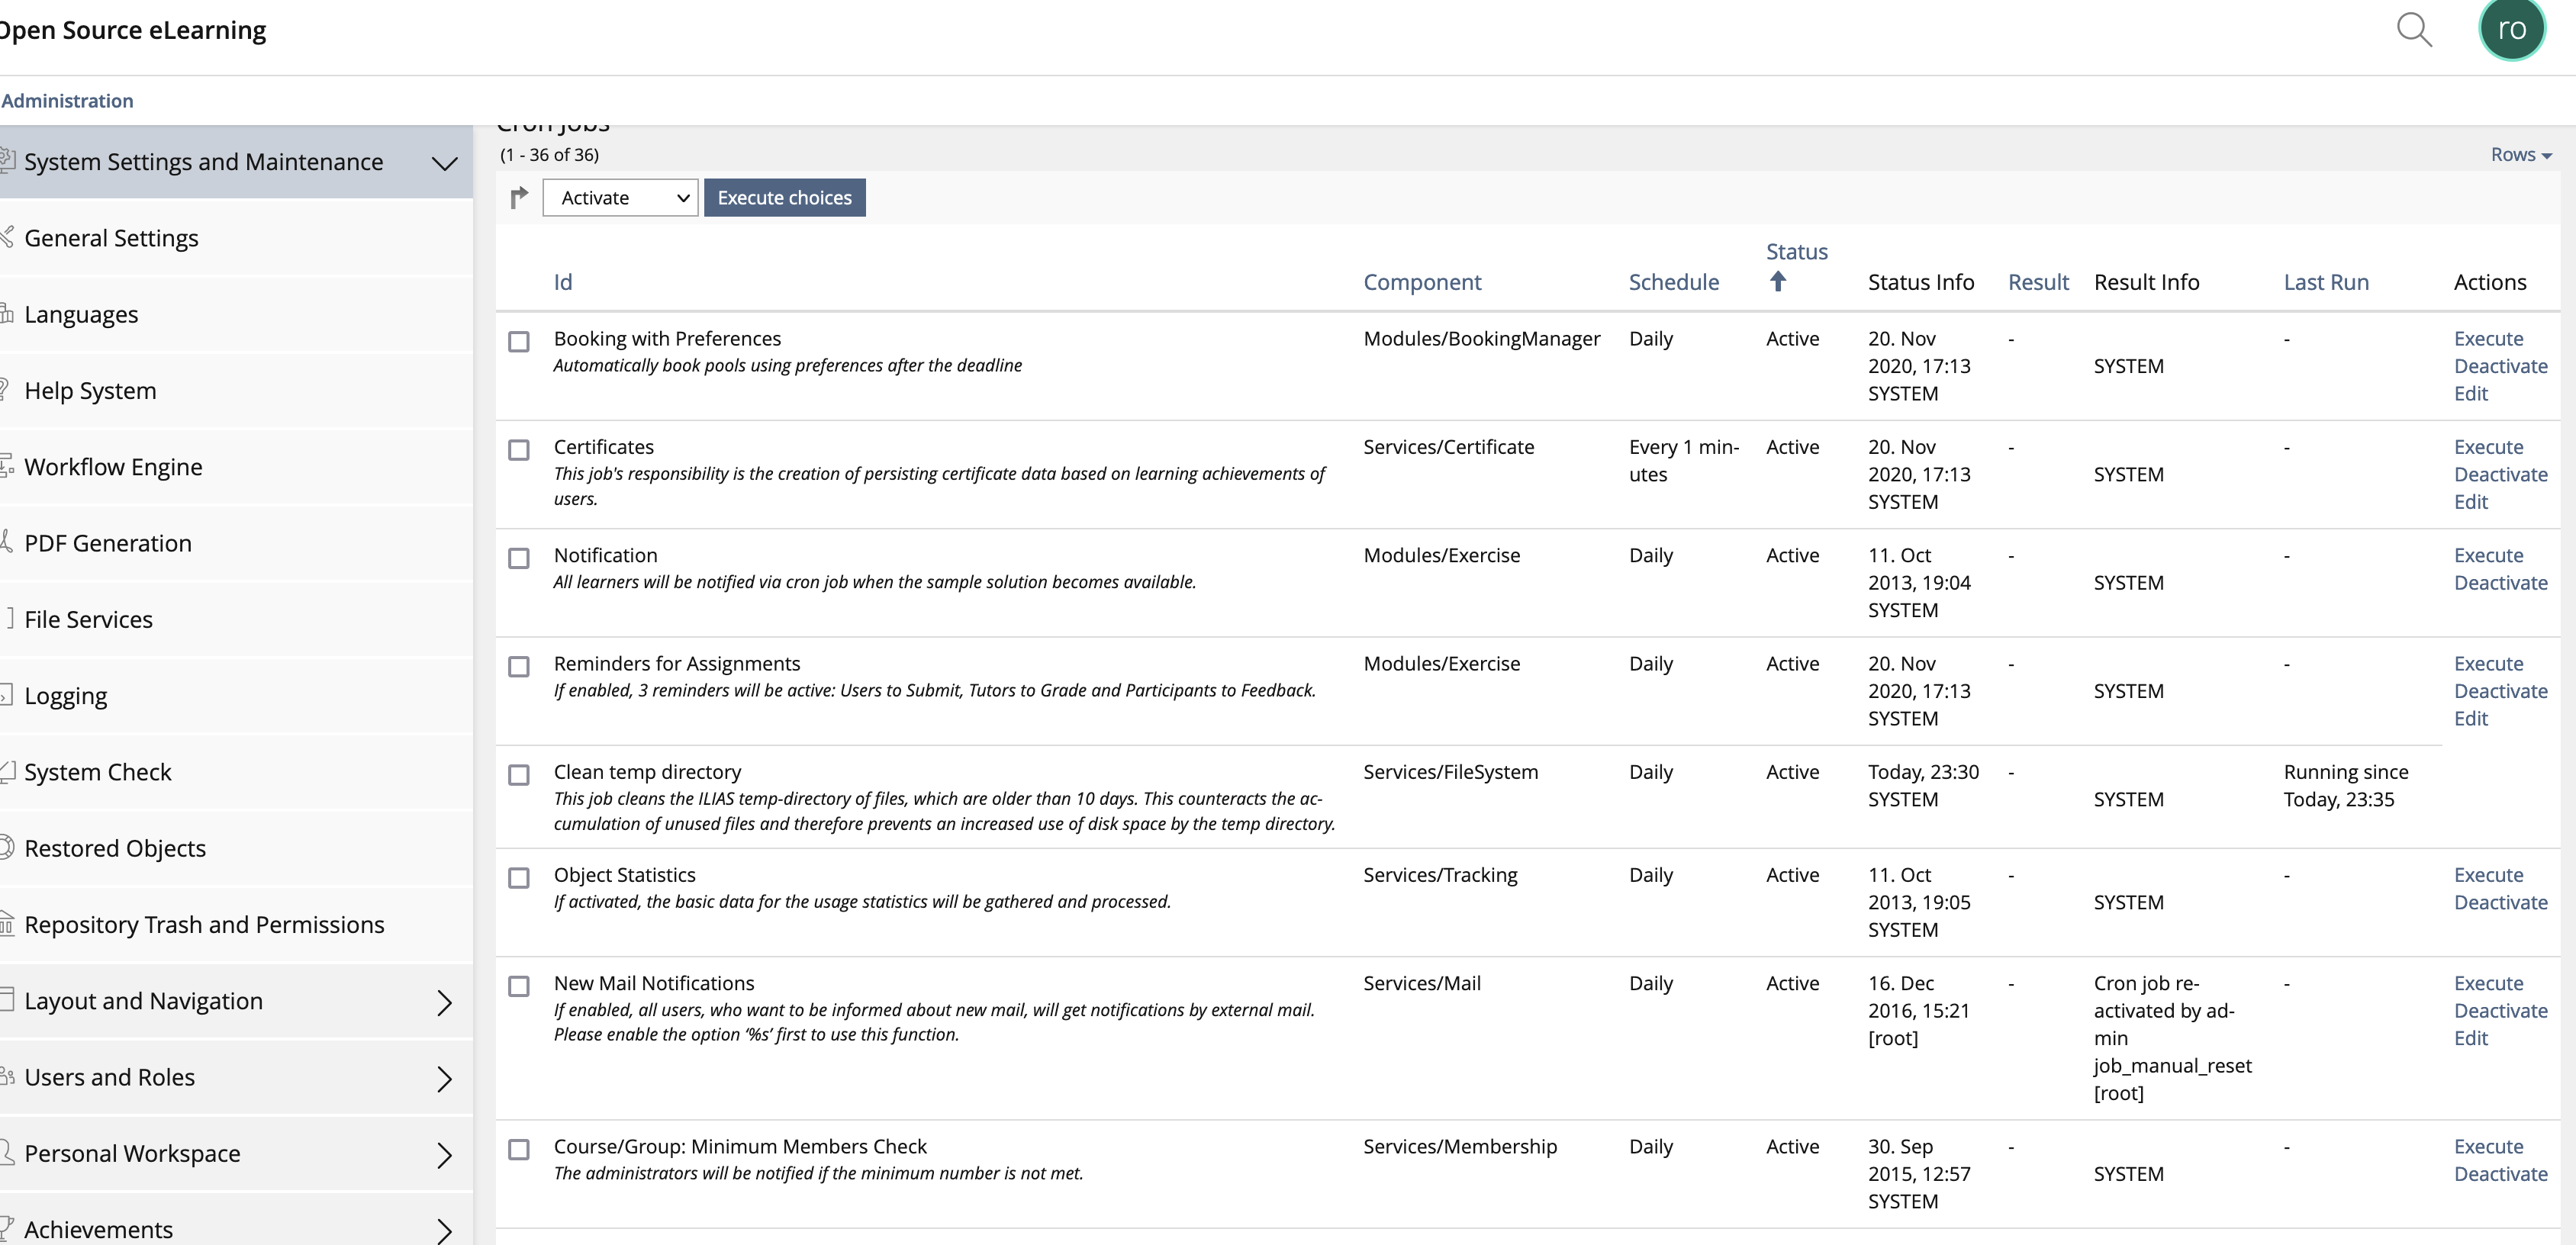Viewport: 2576px width, 1245px height.
Task: Click Edit for New Mail Notifications
Action: click(2470, 1038)
